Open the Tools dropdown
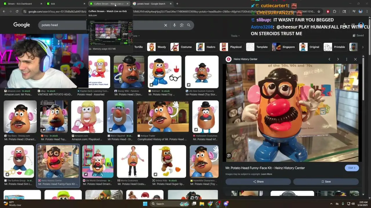This screenshot has width=371, height=208. pos(235,36)
